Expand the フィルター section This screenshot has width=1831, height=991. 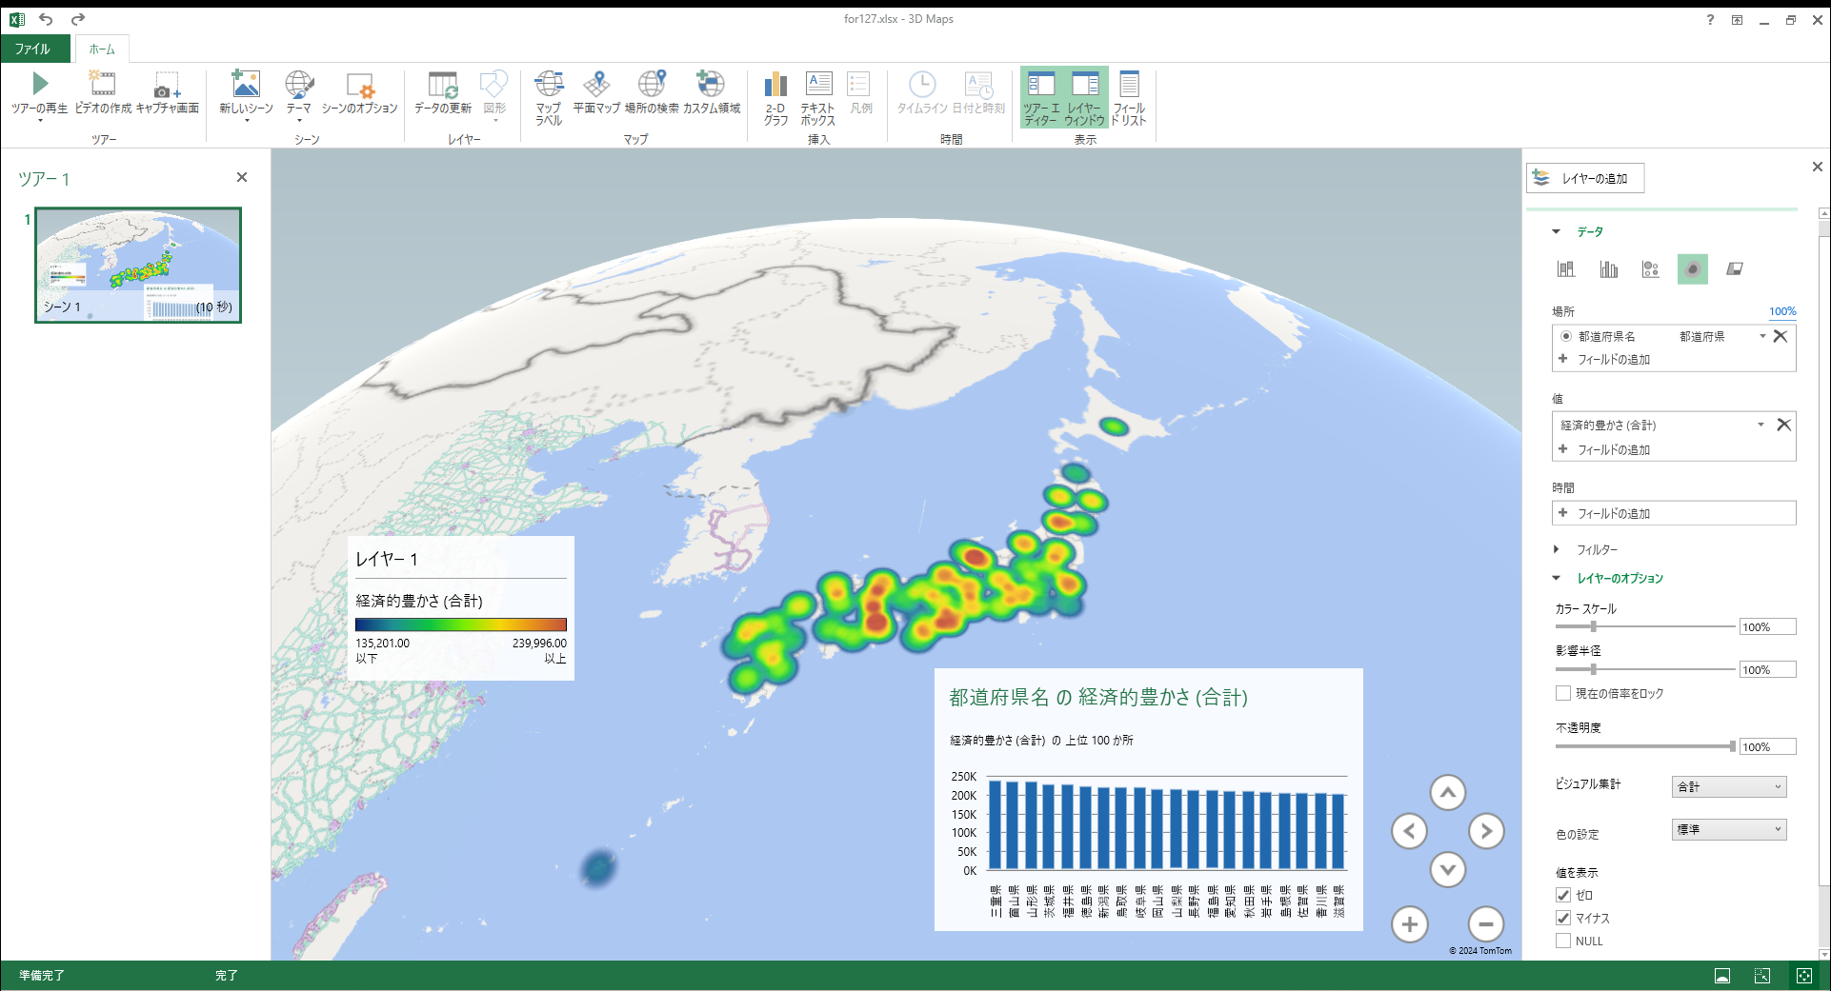pos(1557,549)
